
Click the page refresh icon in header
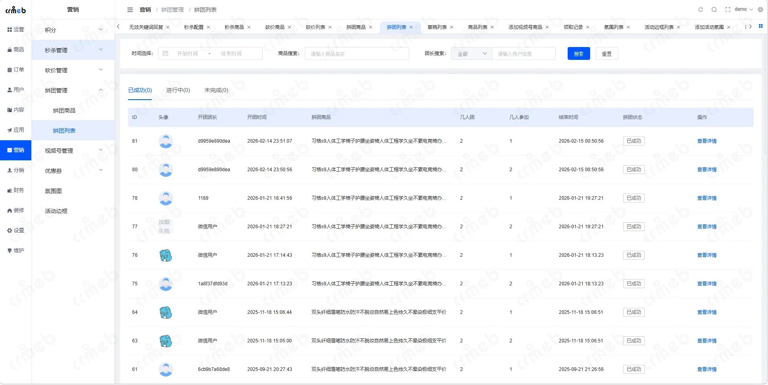click(701, 10)
